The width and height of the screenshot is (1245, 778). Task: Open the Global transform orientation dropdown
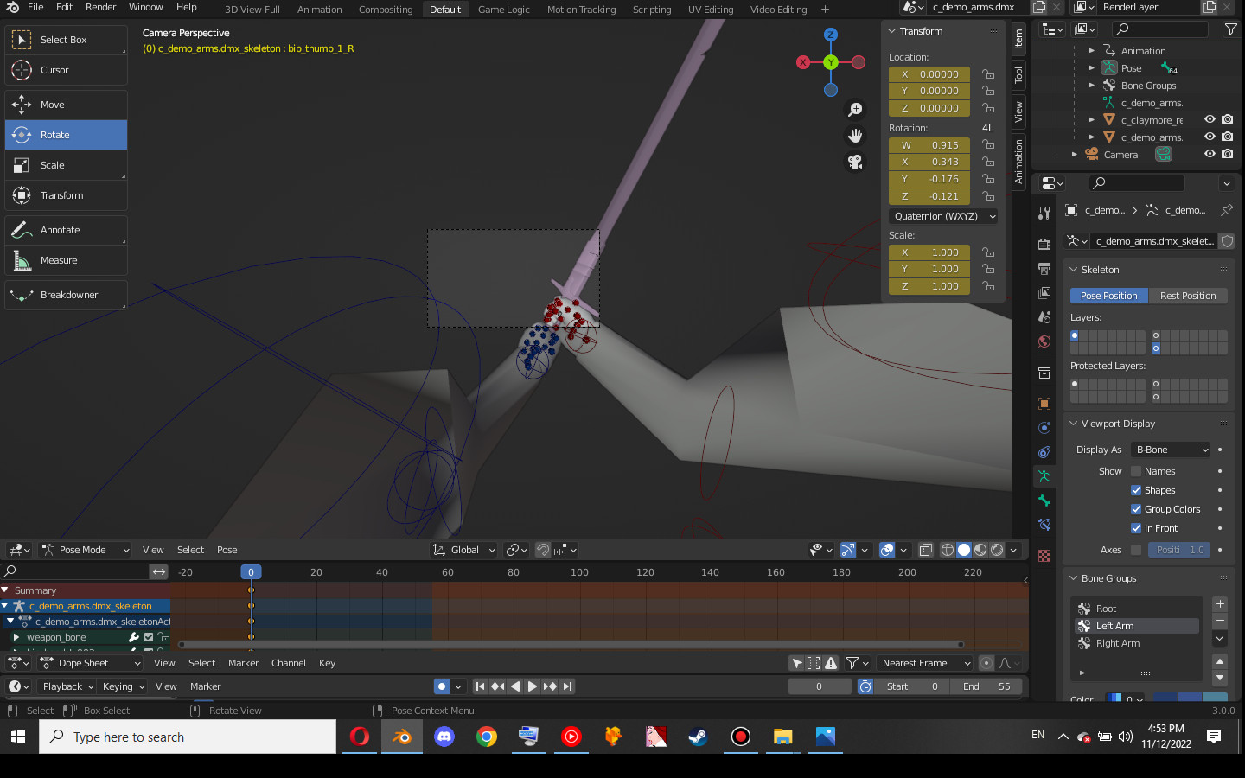[463, 549]
